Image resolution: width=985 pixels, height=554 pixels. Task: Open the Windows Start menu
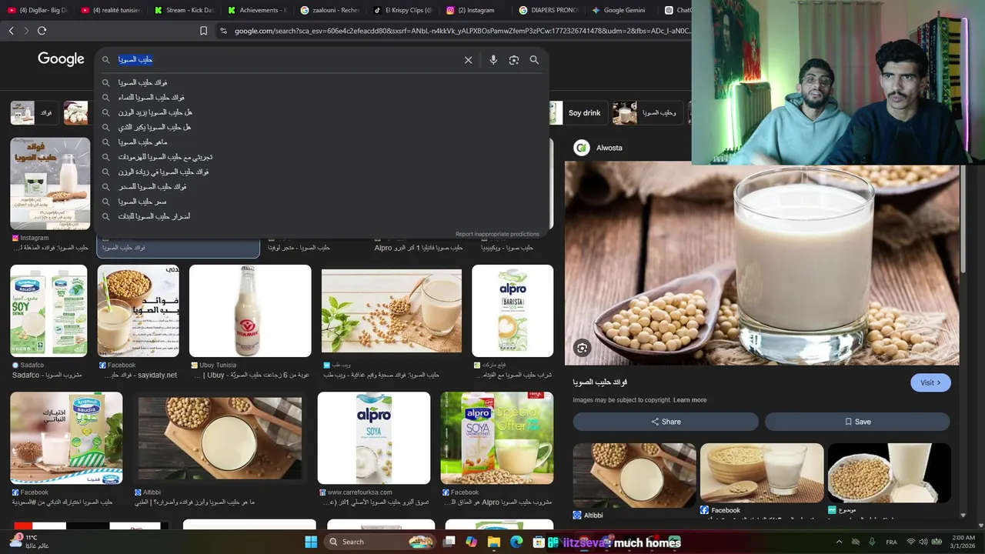pos(311,542)
